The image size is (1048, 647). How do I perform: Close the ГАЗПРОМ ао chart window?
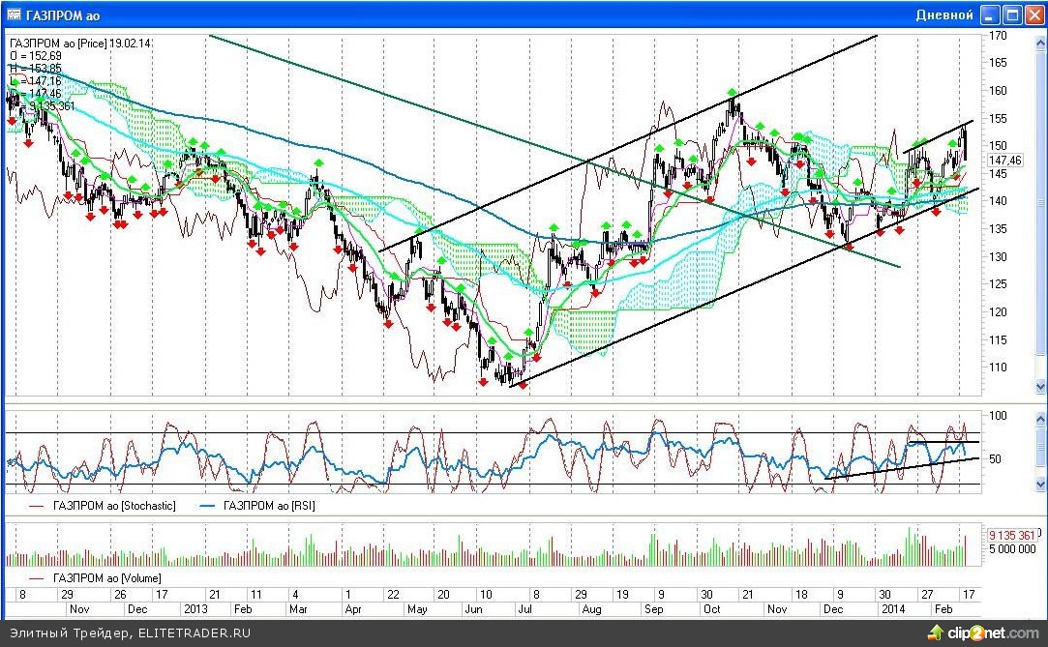1033,15
